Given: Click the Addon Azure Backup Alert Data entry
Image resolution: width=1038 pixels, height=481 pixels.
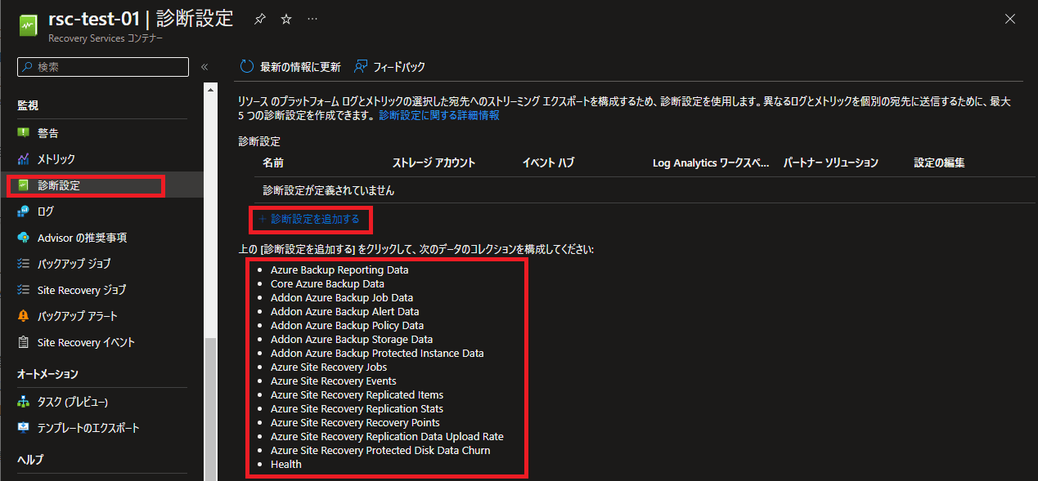Looking at the screenshot, I should tap(345, 311).
